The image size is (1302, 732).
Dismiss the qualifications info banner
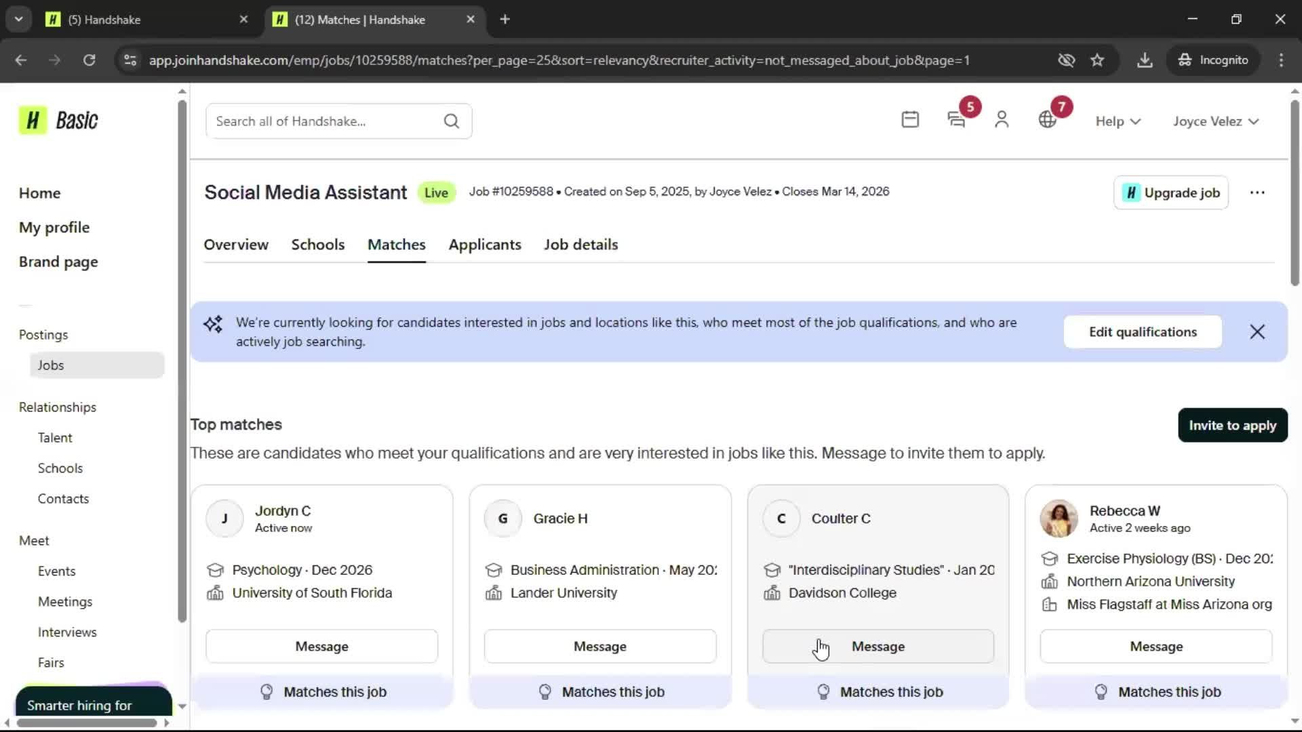tap(1257, 331)
